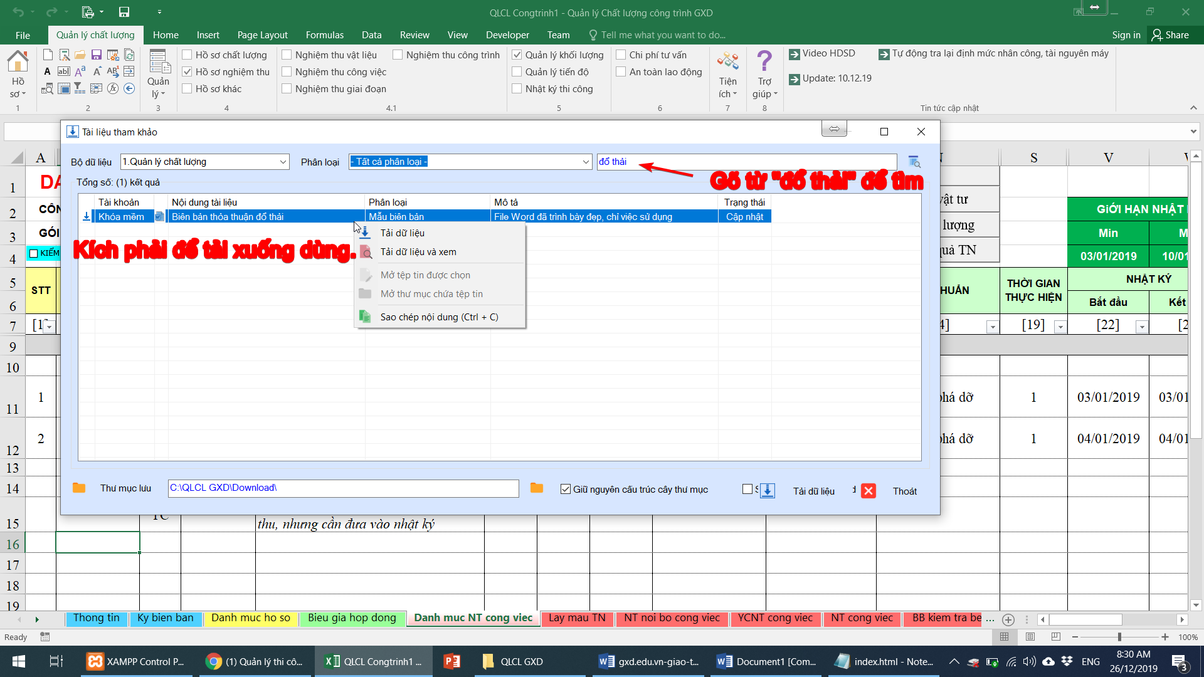Click the Page Layout view icon in status bar
Viewport: 1204px width, 677px height.
(x=1030, y=637)
